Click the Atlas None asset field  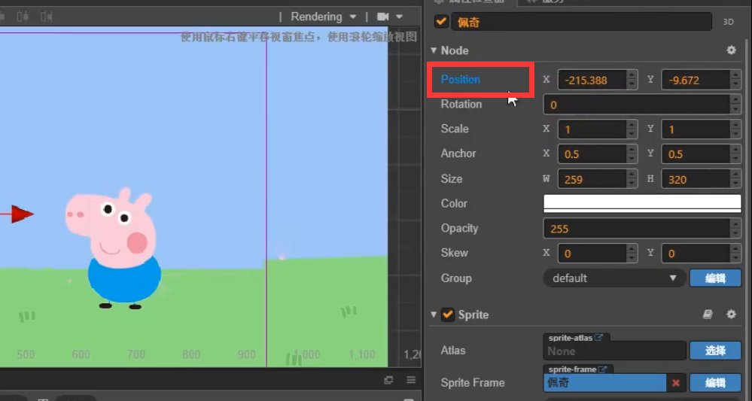point(615,351)
